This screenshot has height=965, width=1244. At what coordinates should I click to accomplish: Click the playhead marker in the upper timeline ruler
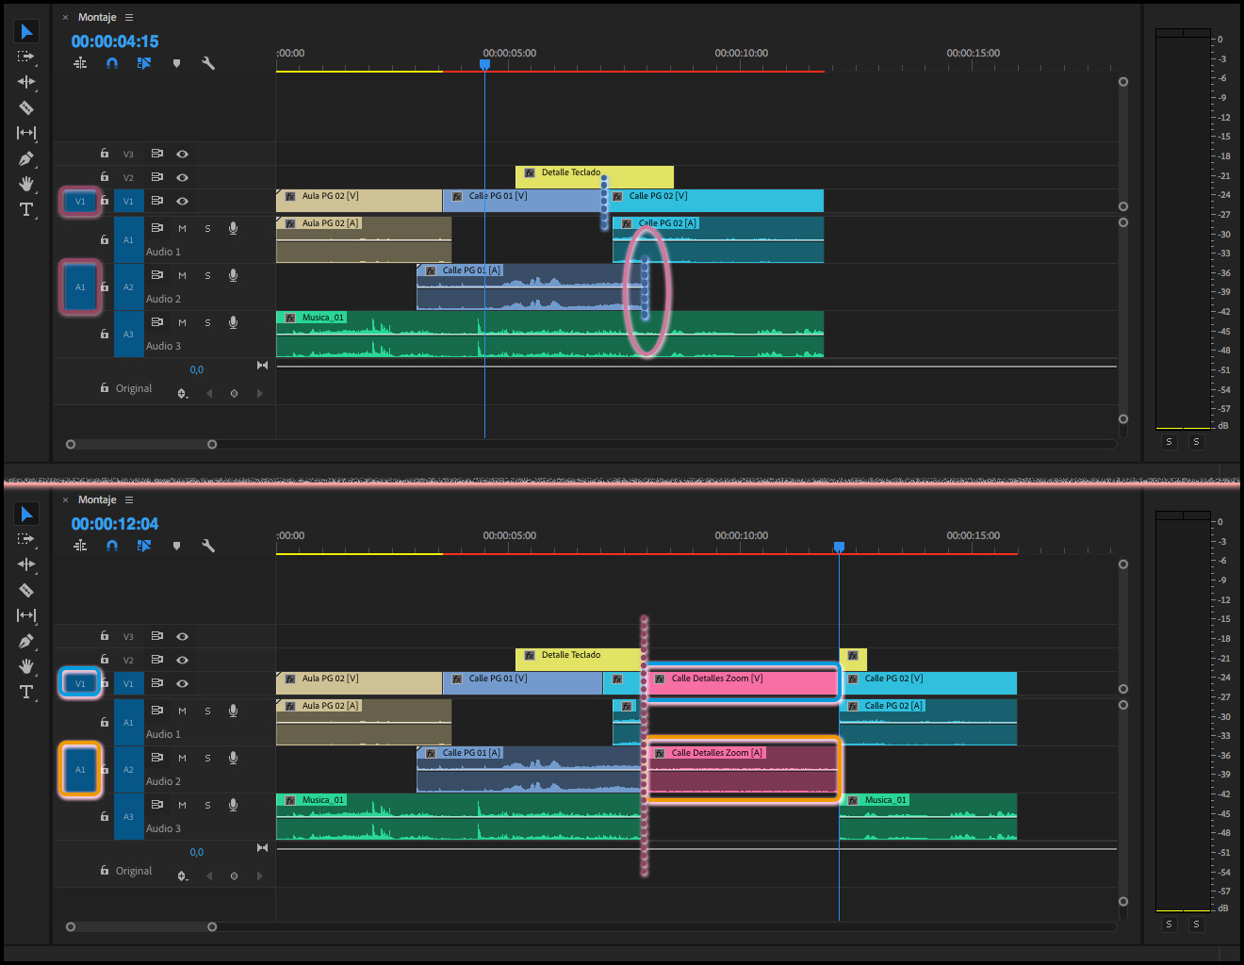pyautogui.click(x=484, y=64)
